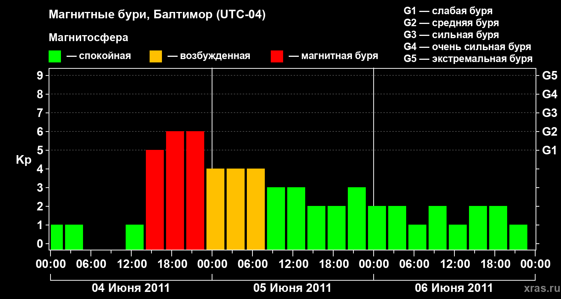Click the 'G5 — экстремальная буря' legend line
Screen dimensions: 561x299
(468, 59)
